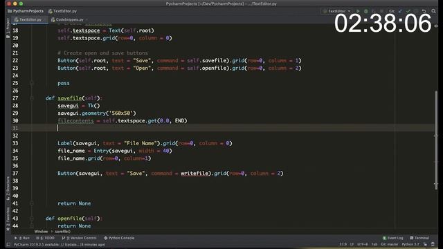The width and height of the screenshot is (443, 249).
Task: Change the UTF-8 file encoding
Action: tap(363, 244)
